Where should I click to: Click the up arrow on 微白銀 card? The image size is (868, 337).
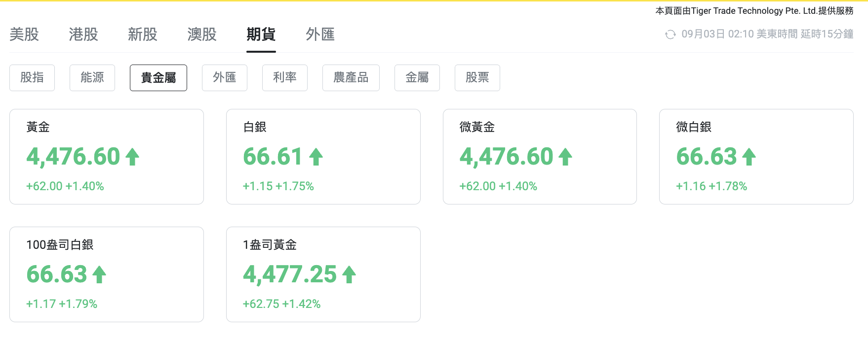749,157
